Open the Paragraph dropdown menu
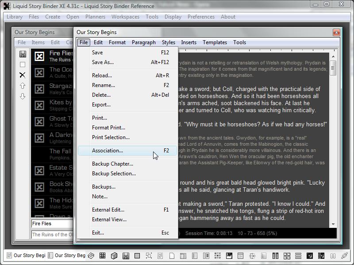 143,42
